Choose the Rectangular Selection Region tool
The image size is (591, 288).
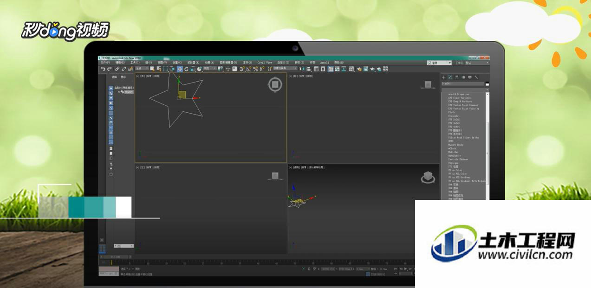(x=165, y=69)
